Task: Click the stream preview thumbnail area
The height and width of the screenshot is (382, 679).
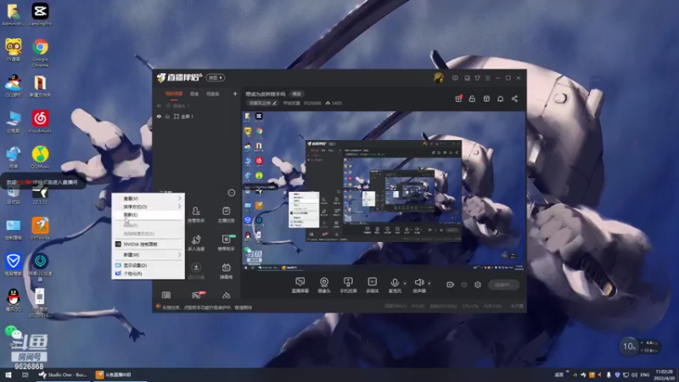Action: pyautogui.click(x=384, y=192)
